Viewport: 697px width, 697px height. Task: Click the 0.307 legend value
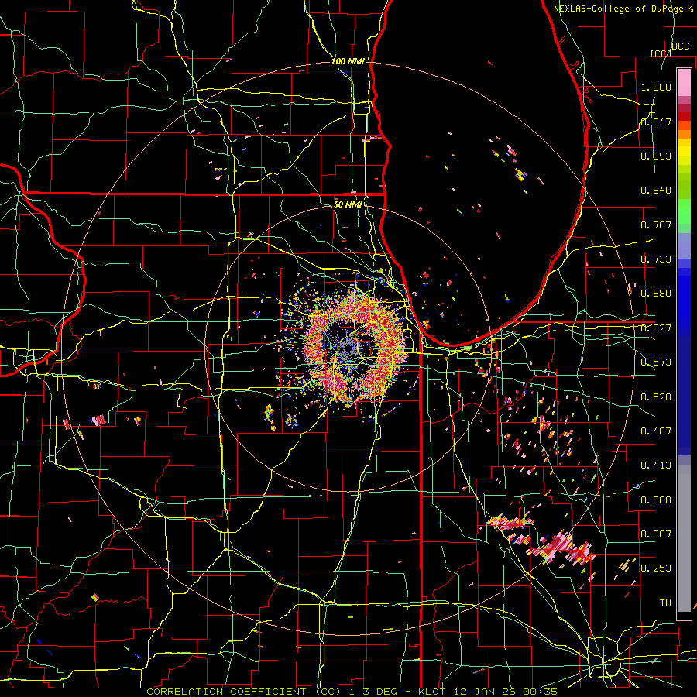tap(656, 534)
